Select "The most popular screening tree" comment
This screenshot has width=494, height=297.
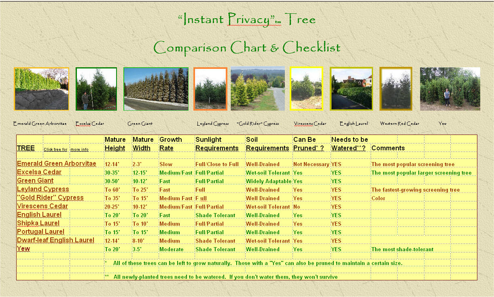pos(413,165)
